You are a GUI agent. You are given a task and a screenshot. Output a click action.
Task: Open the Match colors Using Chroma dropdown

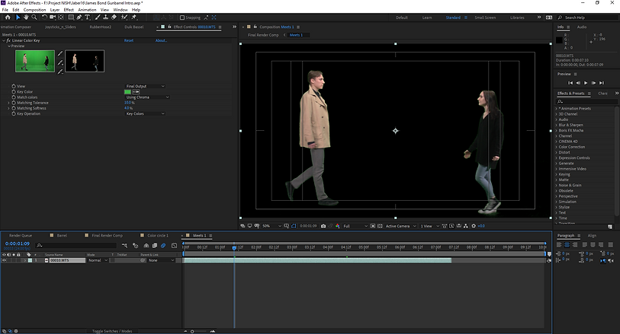147,97
